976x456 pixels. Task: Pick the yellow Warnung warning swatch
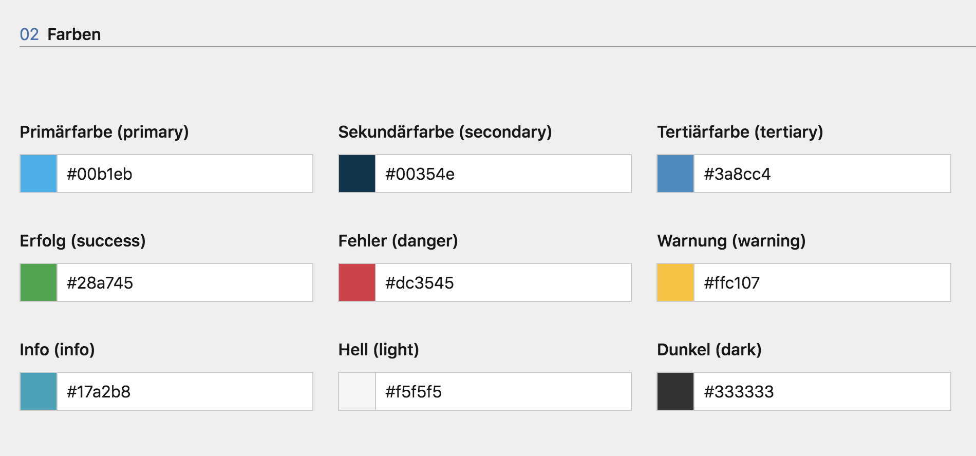click(675, 282)
